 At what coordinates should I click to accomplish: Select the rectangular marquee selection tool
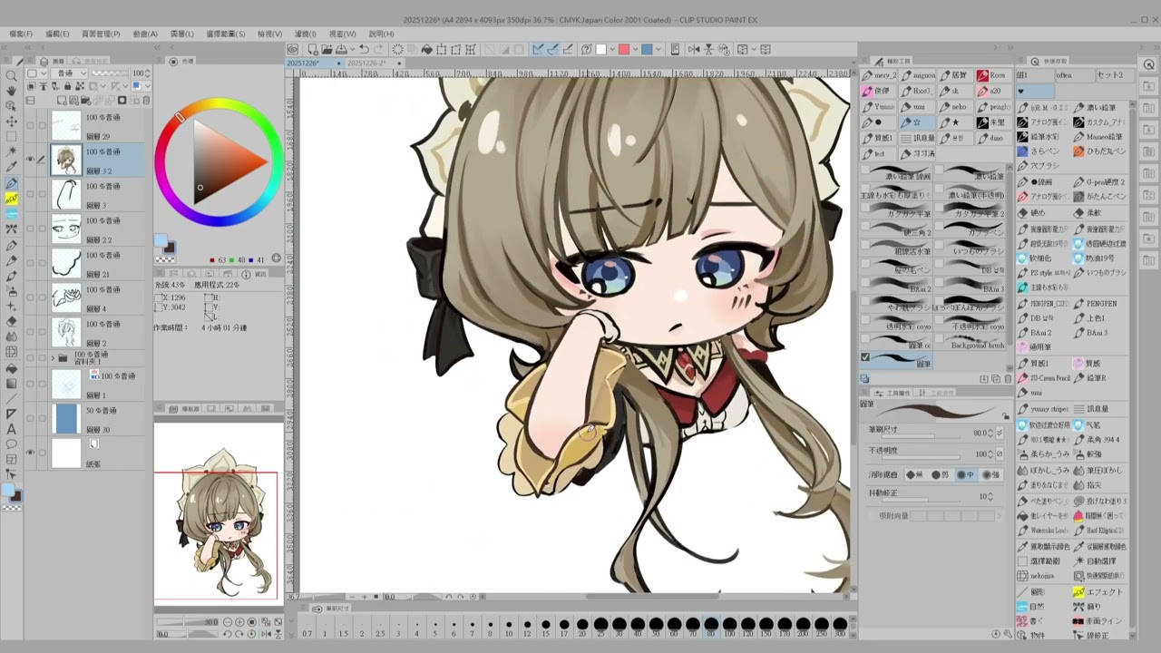pyautogui.click(x=11, y=136)
